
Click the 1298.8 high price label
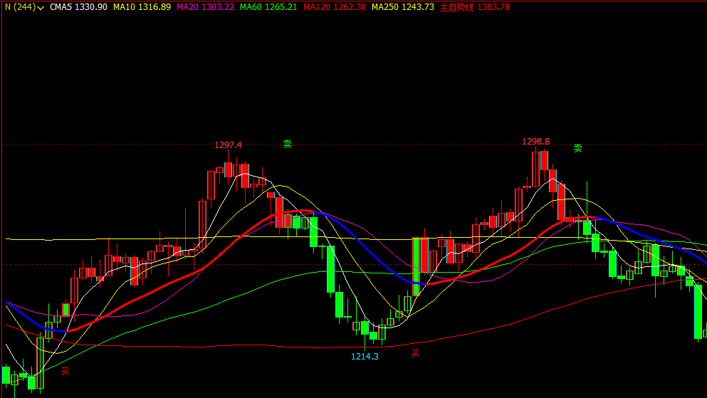pyautogui.click(x=535, y=142)
